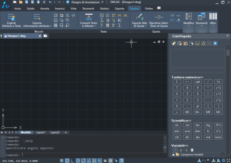Toggle grid display in status bar
This screenshot has width=231, height=163.
pyautogui.click(x=67, y=161)
